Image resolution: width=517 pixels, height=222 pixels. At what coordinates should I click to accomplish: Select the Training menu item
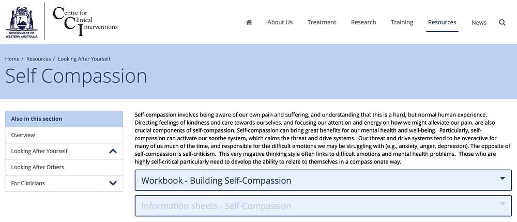(x=402, y=22)
